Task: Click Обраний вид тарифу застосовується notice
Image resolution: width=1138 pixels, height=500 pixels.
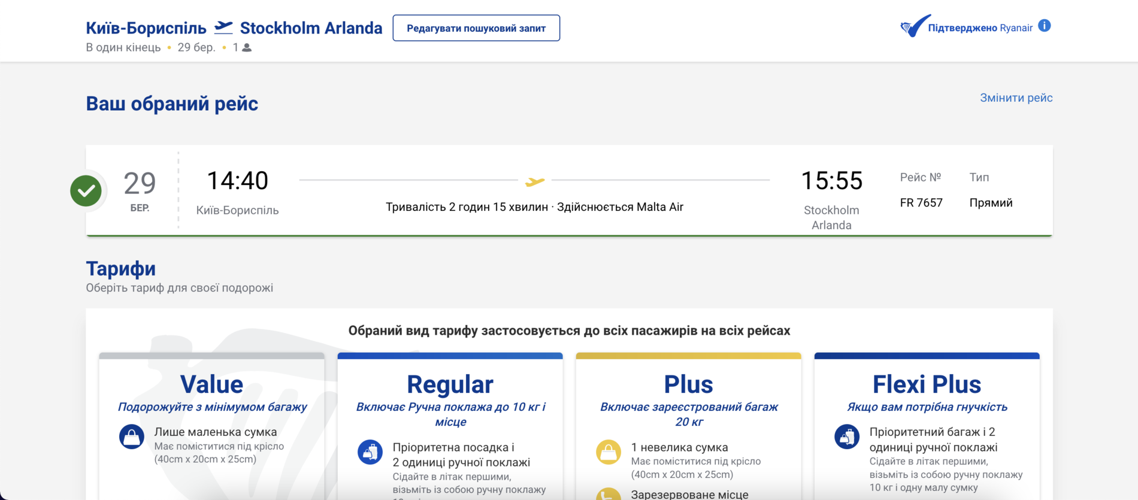Action: (x=569, y=331)
